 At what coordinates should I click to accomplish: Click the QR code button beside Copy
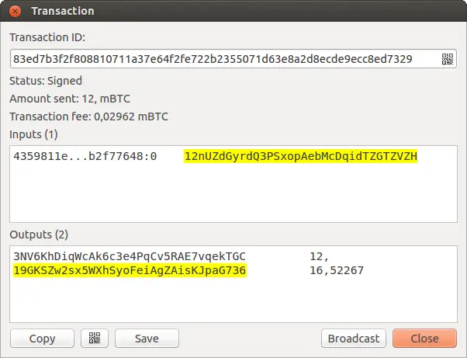click(95, 339)
